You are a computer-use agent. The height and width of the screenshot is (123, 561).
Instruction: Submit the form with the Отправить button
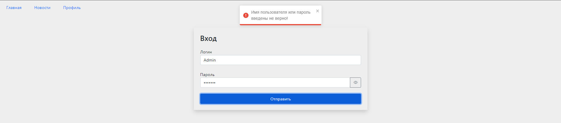tap(280, 99)
